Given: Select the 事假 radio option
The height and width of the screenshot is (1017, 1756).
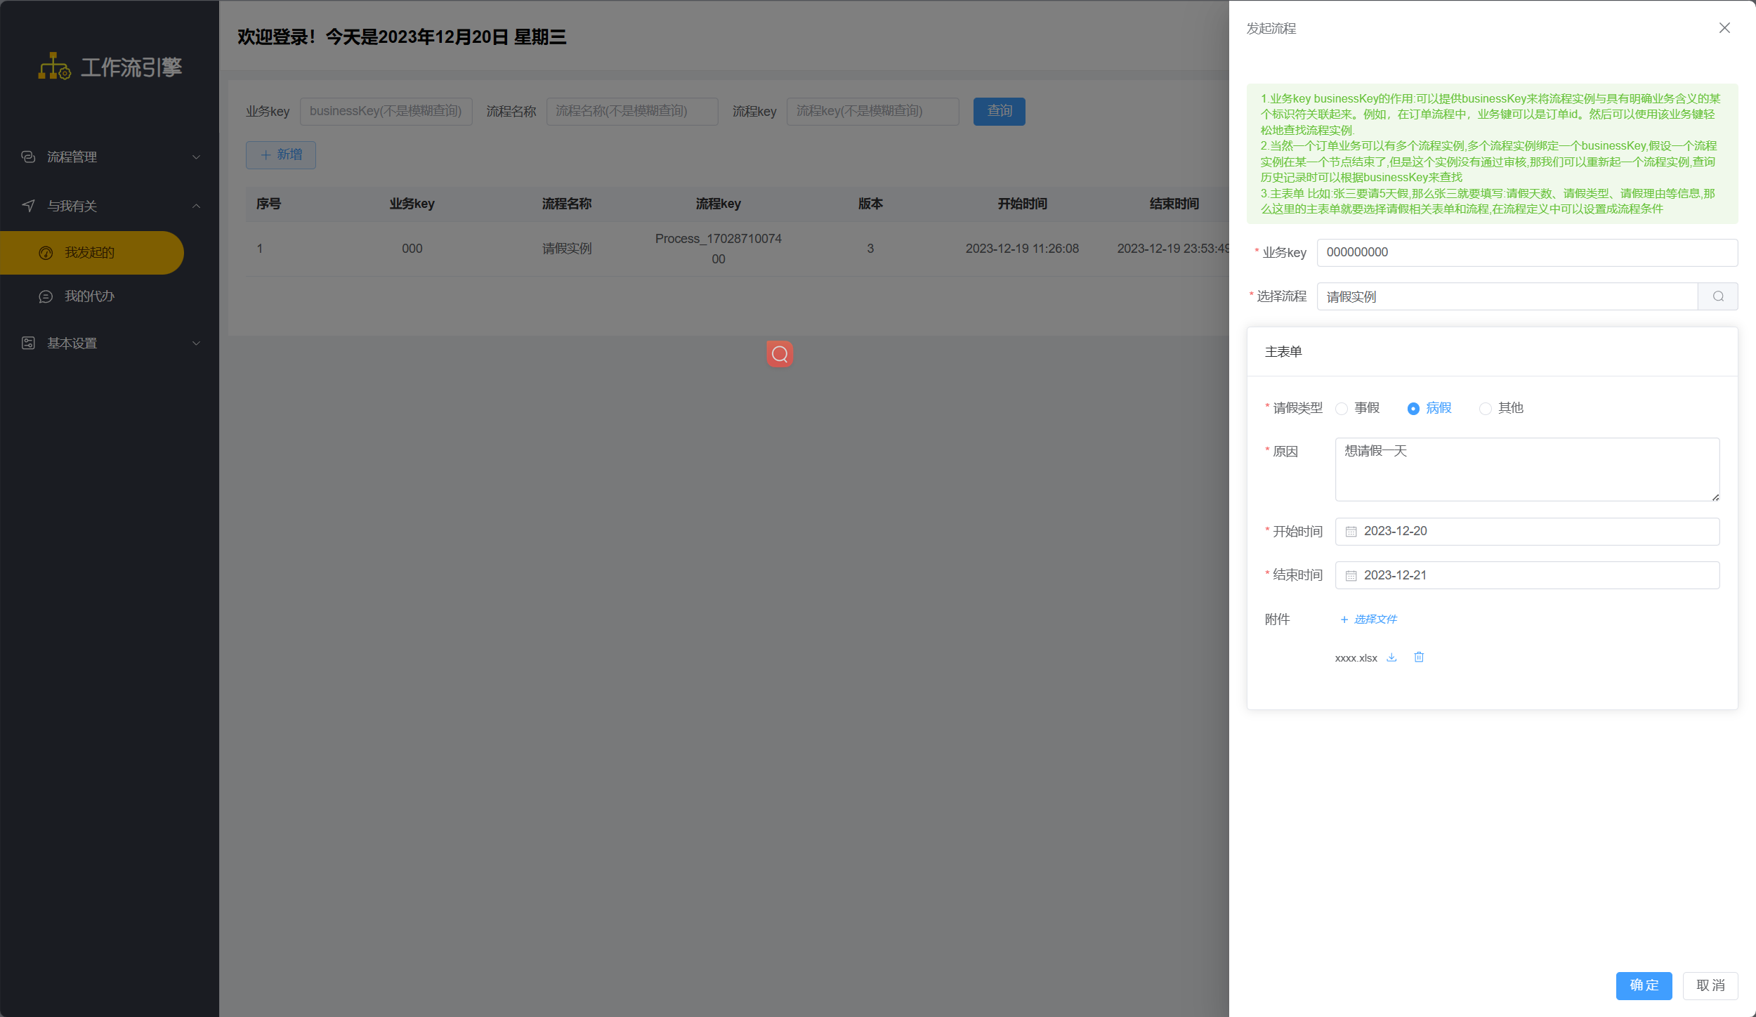Looking at the screenshot, I should (1342, 409).
